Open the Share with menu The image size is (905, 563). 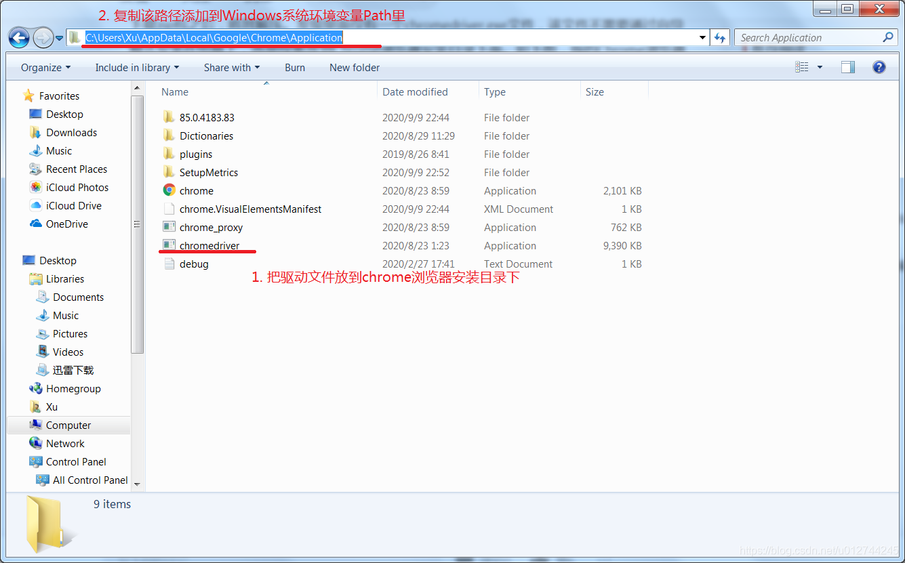pyautogui.click(x=232, y=68)
